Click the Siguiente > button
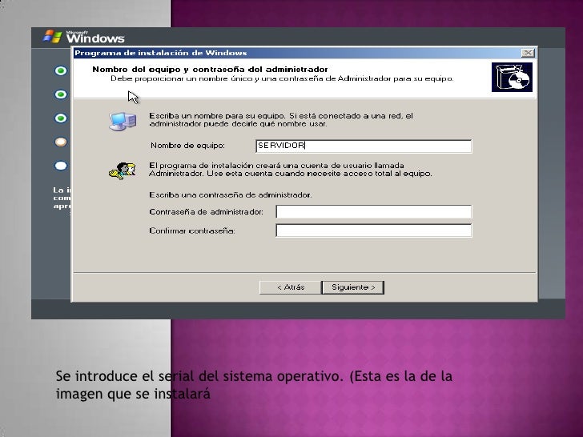Screen dimensions: 583x437 coord(353,287)
